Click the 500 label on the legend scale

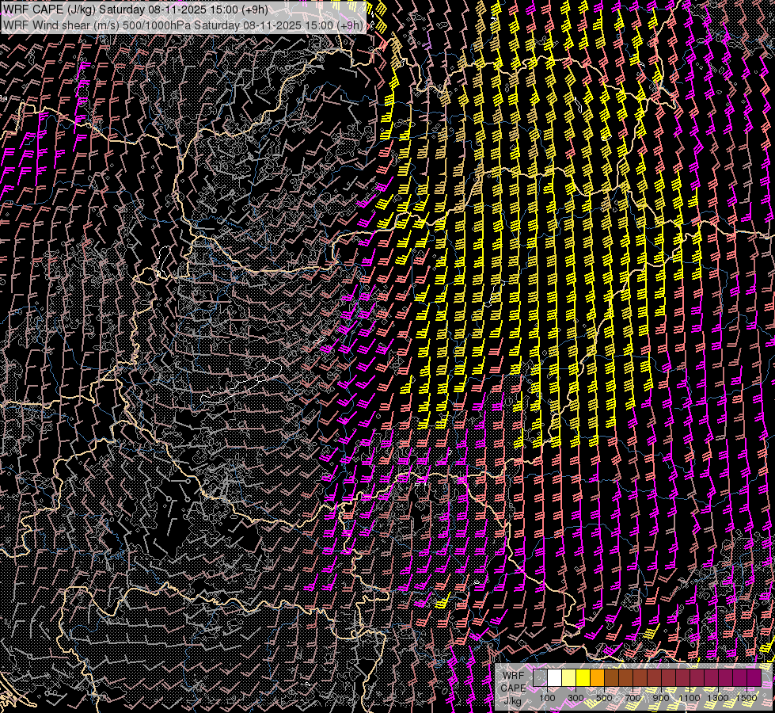(x=604, y=698)
